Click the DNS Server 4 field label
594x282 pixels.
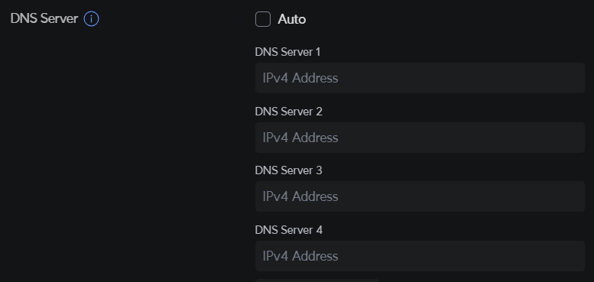tap(289, 230)
